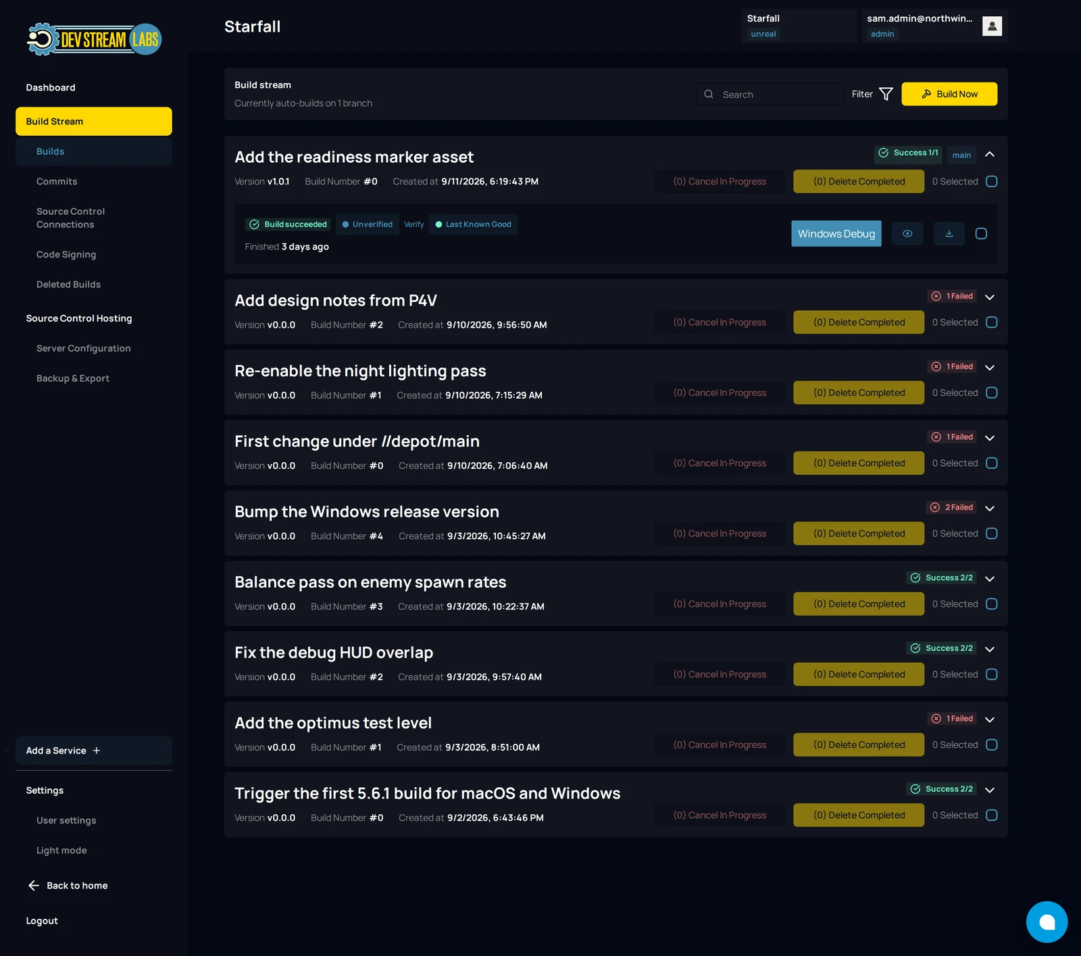
Task: Click the Dev Stream Labs logo
Action: coord(94,39)
